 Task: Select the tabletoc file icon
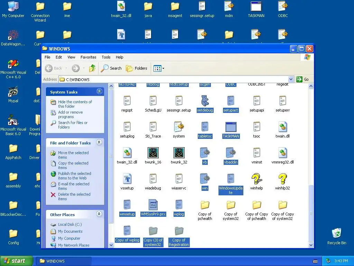[x=205, y=127]
